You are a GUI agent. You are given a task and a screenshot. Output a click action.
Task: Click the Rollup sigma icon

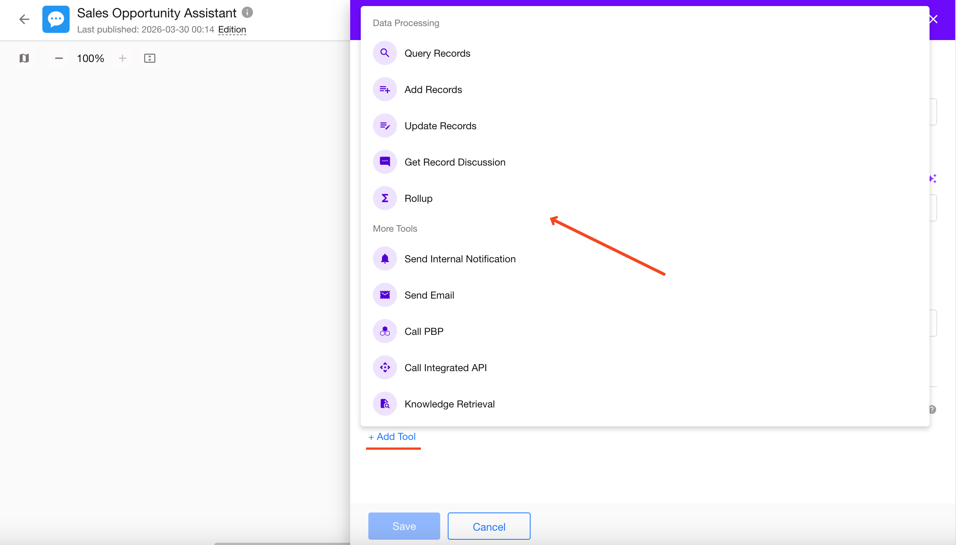[385, 198]
